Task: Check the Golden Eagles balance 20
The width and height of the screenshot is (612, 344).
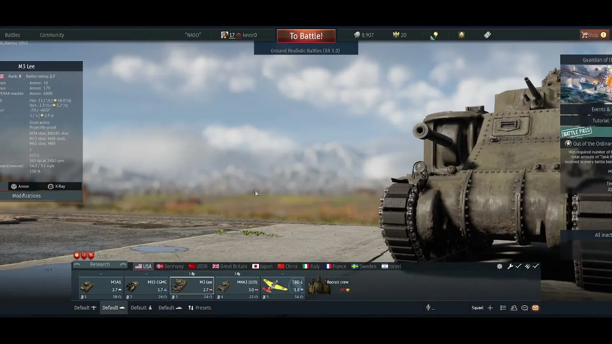Action: 400,35
